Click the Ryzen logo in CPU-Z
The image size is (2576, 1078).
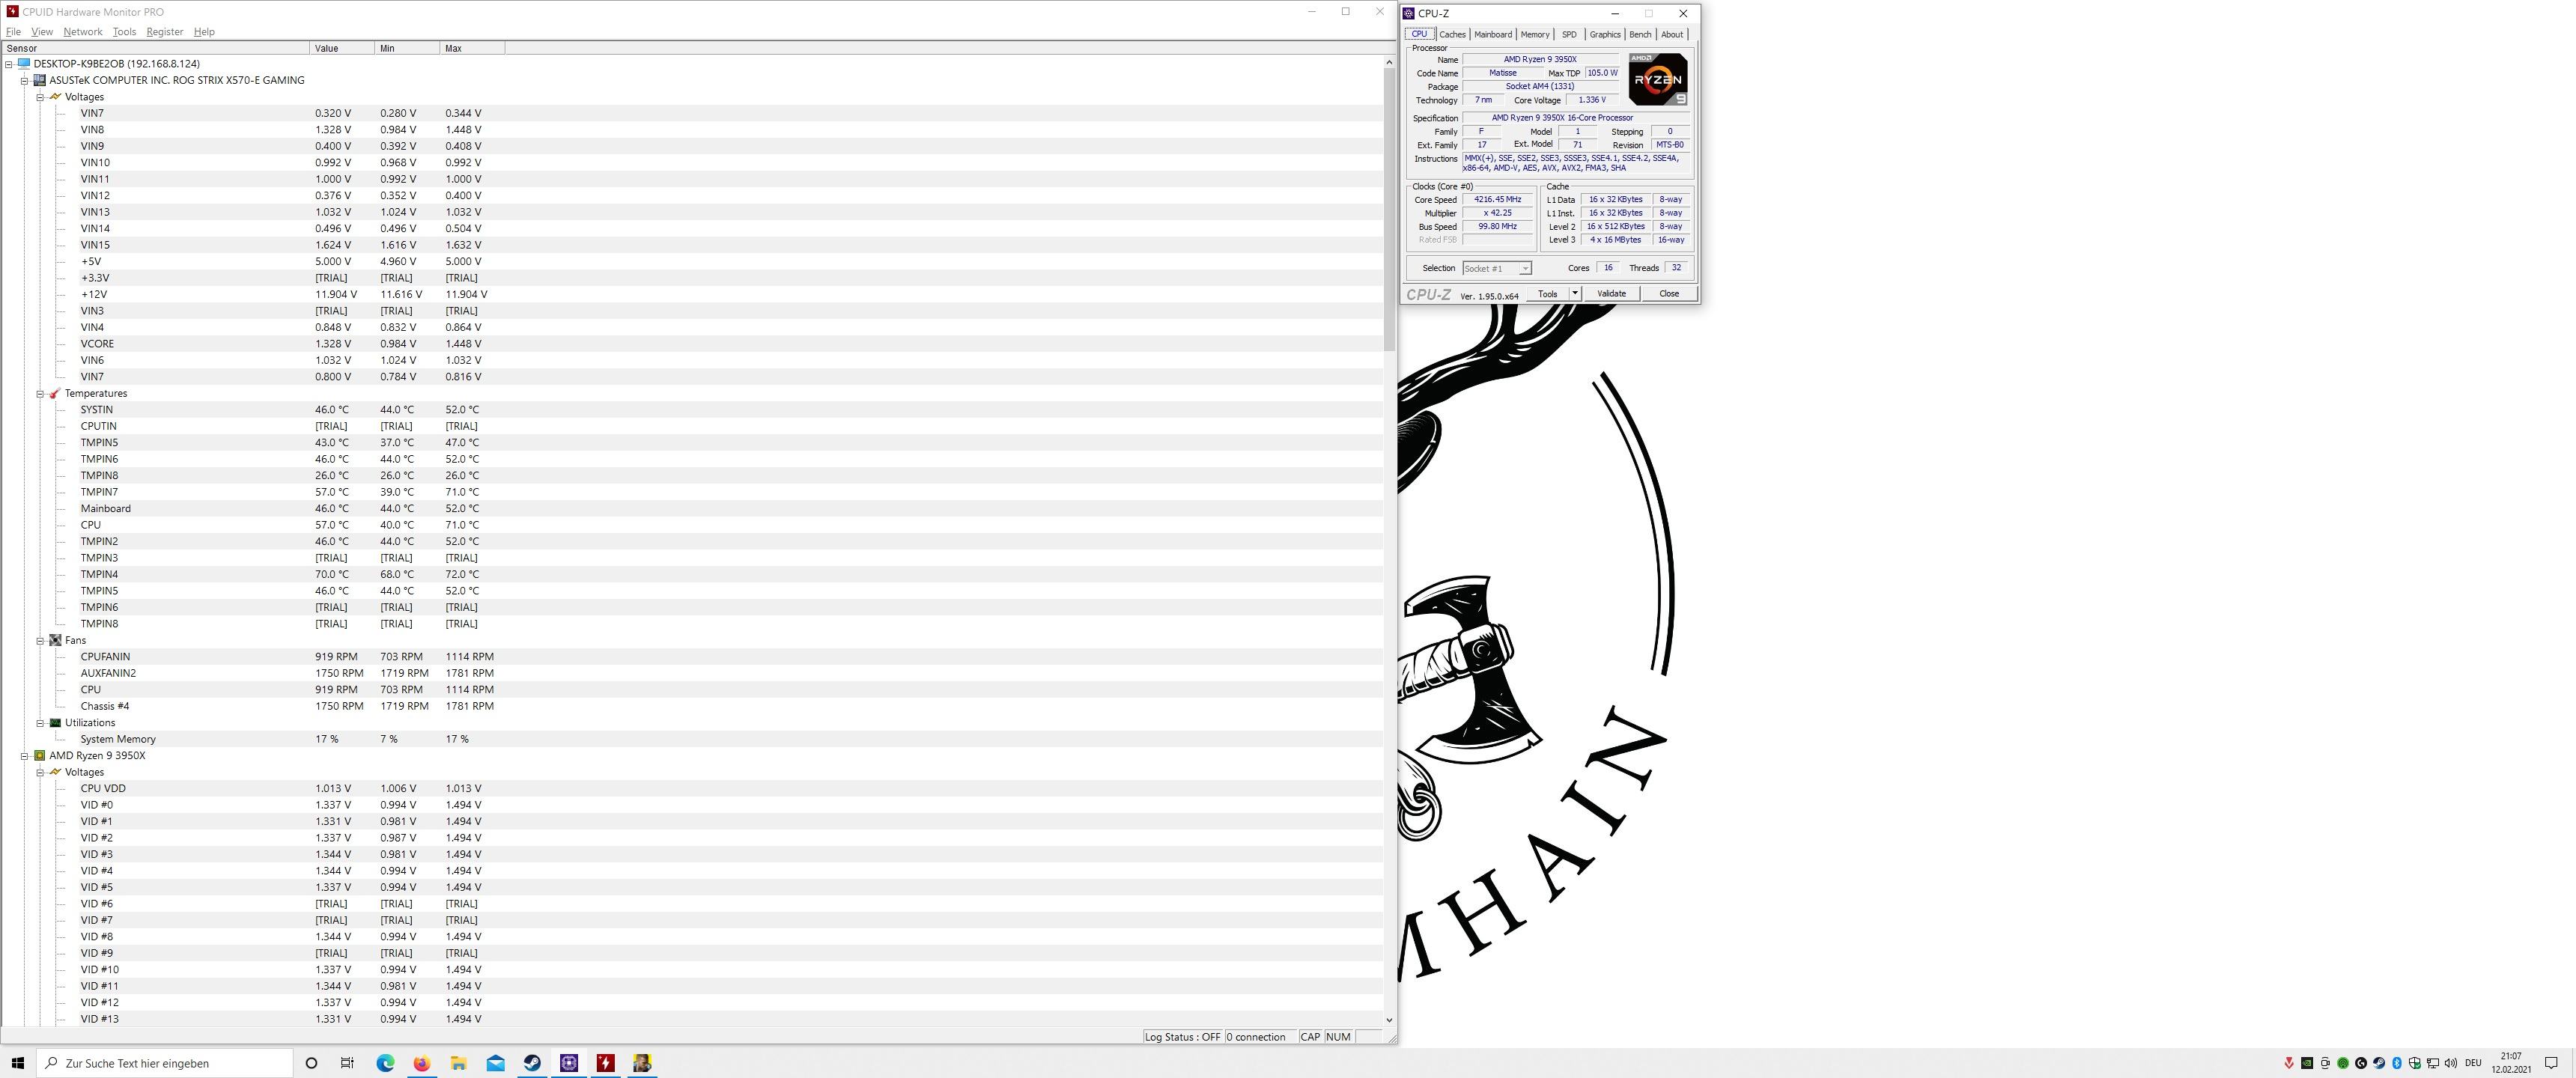pyautogui.click(x=1657, y=79)
